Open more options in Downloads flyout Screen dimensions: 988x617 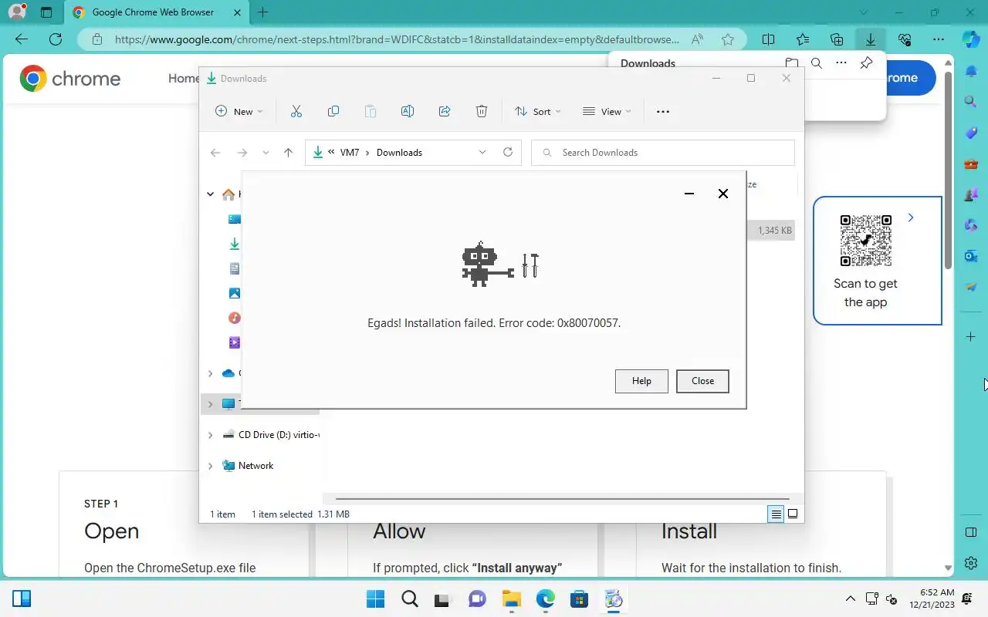coord(841,63)
